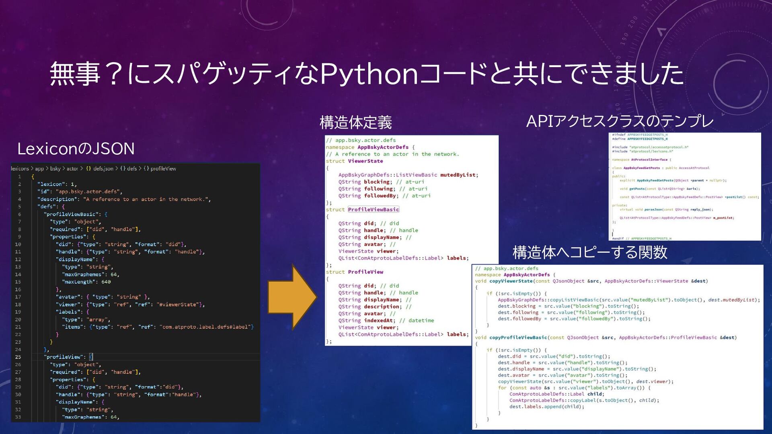
Task: Open the API access class template thumbnail
Action: 685,187
